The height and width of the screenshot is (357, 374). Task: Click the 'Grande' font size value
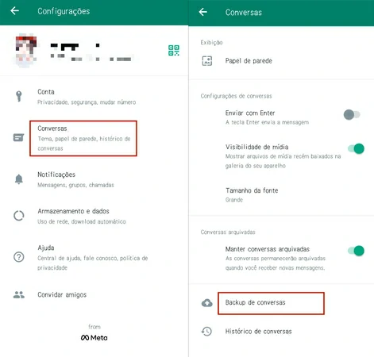pyautogui.click(x=234, y=200)
